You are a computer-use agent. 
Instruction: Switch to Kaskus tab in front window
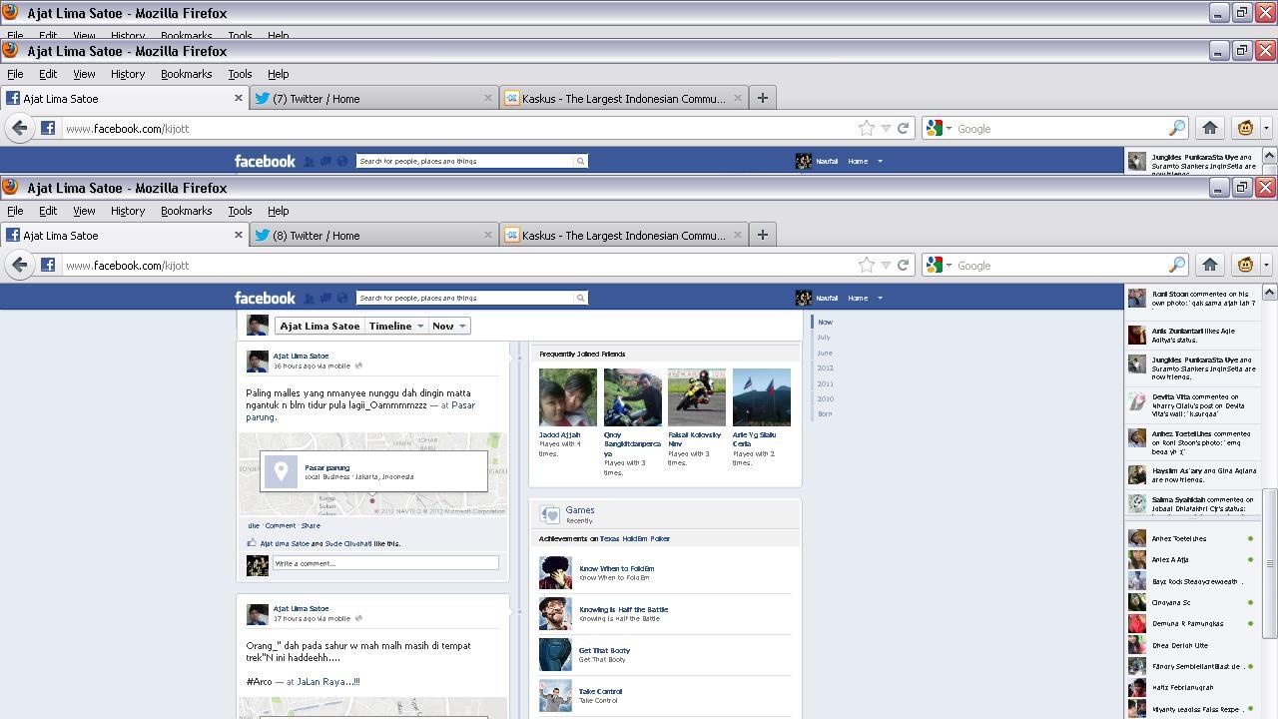coord(623,235)
